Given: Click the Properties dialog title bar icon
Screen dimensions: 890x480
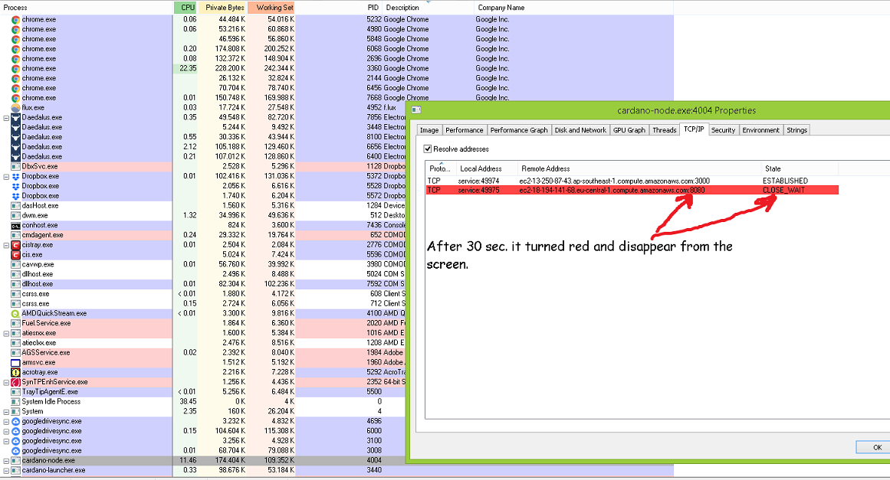Looking at the screenshot, I should tap(416, 110).
